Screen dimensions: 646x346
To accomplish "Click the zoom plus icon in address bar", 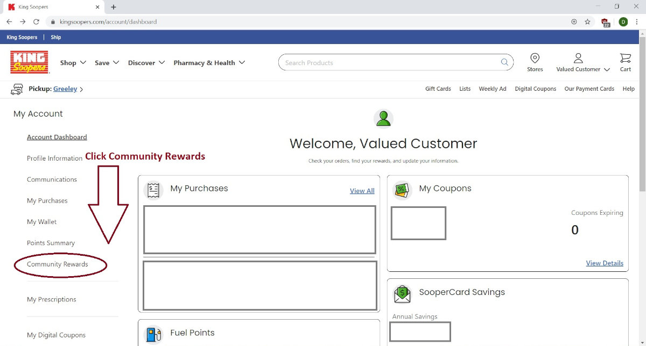I will pos(574,22).
